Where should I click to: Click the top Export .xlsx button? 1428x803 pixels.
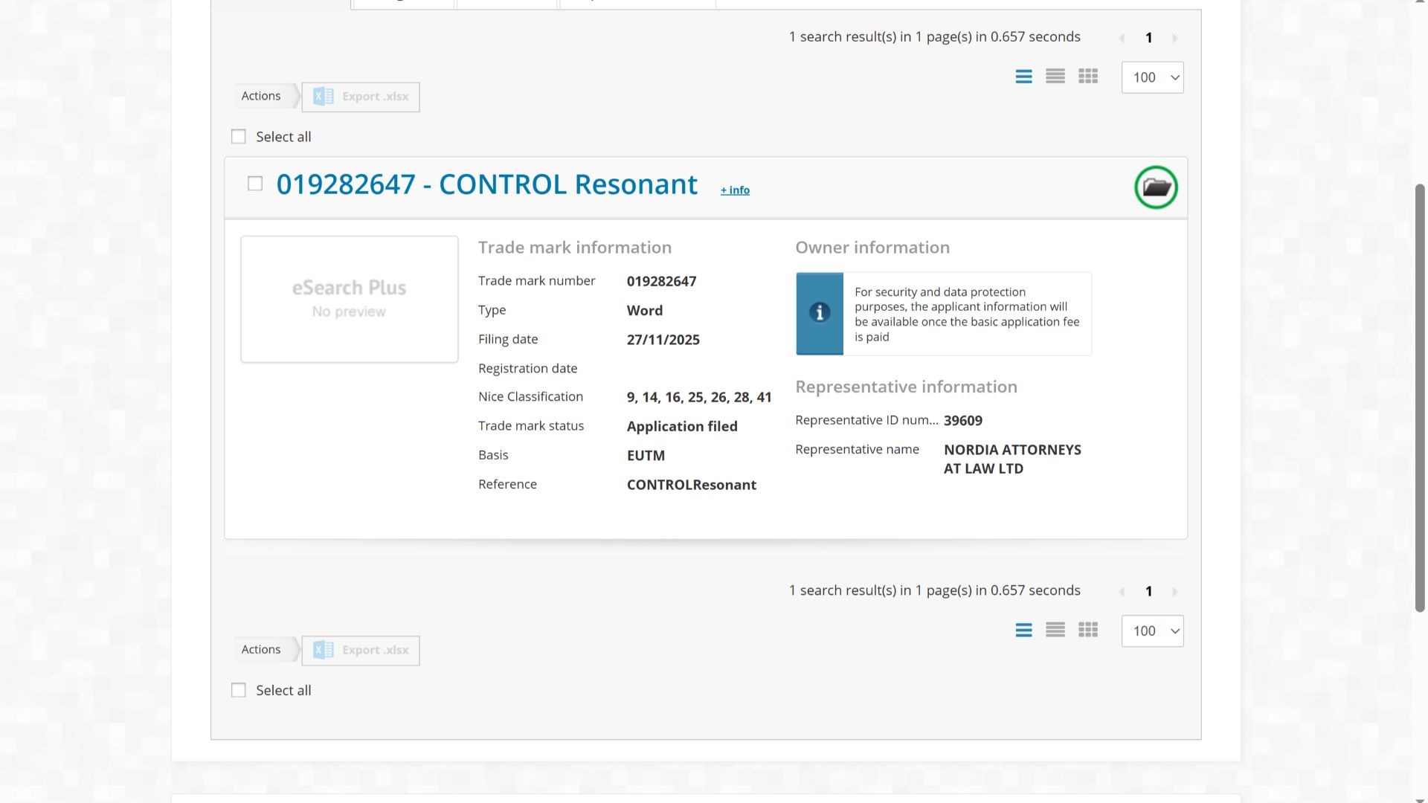(x=361, y=97)
